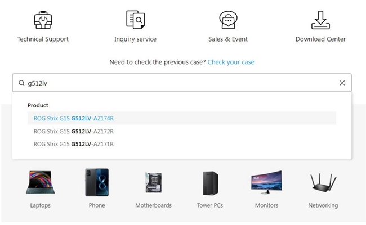366x225 pixels.
Task: Select the Tower PCs category icon
Action: [x=210, y=182]
